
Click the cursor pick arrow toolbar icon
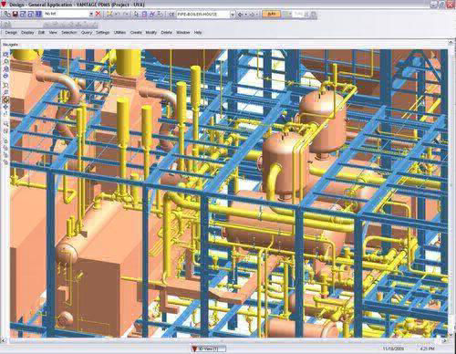pyautogui.click(x=136, y=14)
